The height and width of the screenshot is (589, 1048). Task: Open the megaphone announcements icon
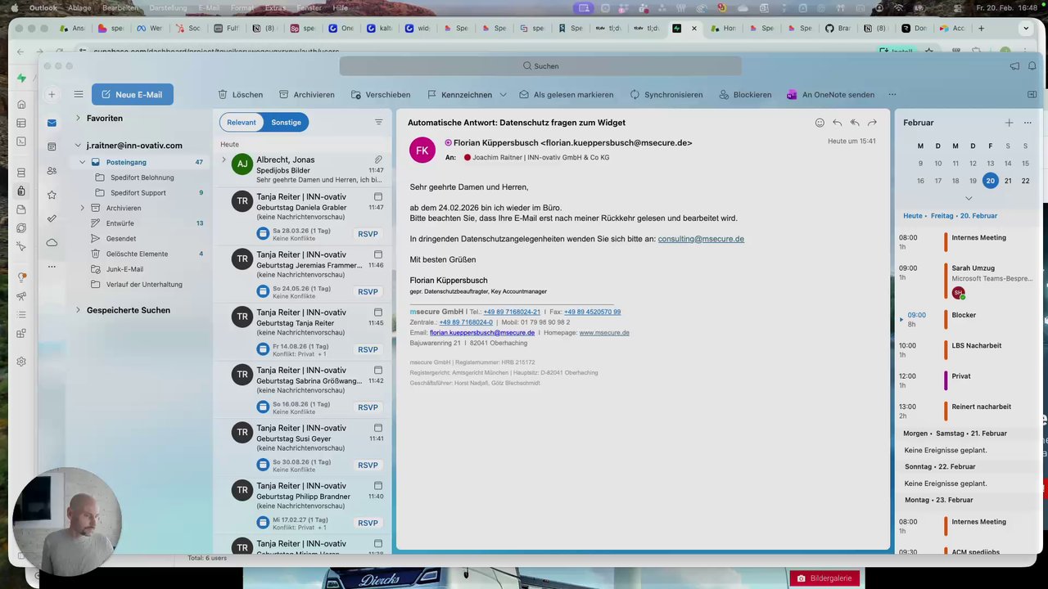(x=1014, y=65)
